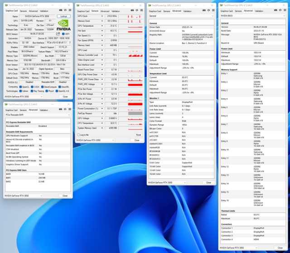The height and width of the screenshot is (253, 290).
Task: Refresh data in the Graphics Card window
Action: tap(65, 10)
